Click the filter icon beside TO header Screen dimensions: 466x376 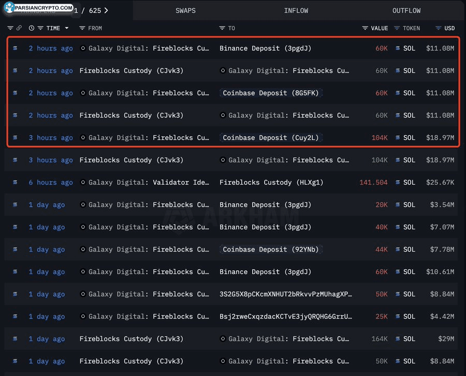[x=222, y=28]
